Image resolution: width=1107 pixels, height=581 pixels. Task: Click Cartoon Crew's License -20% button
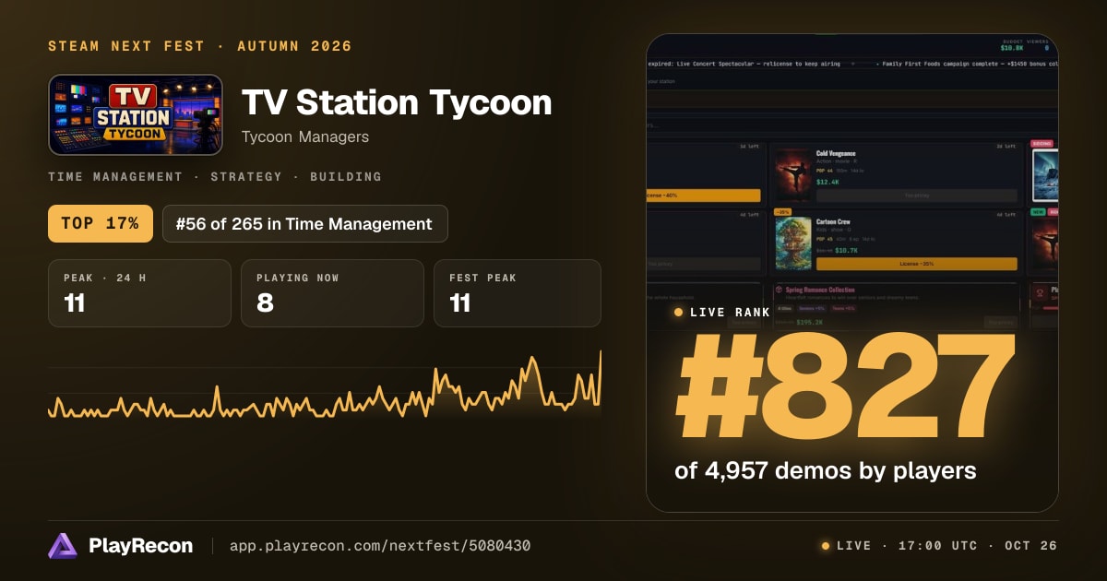point(916,264)
